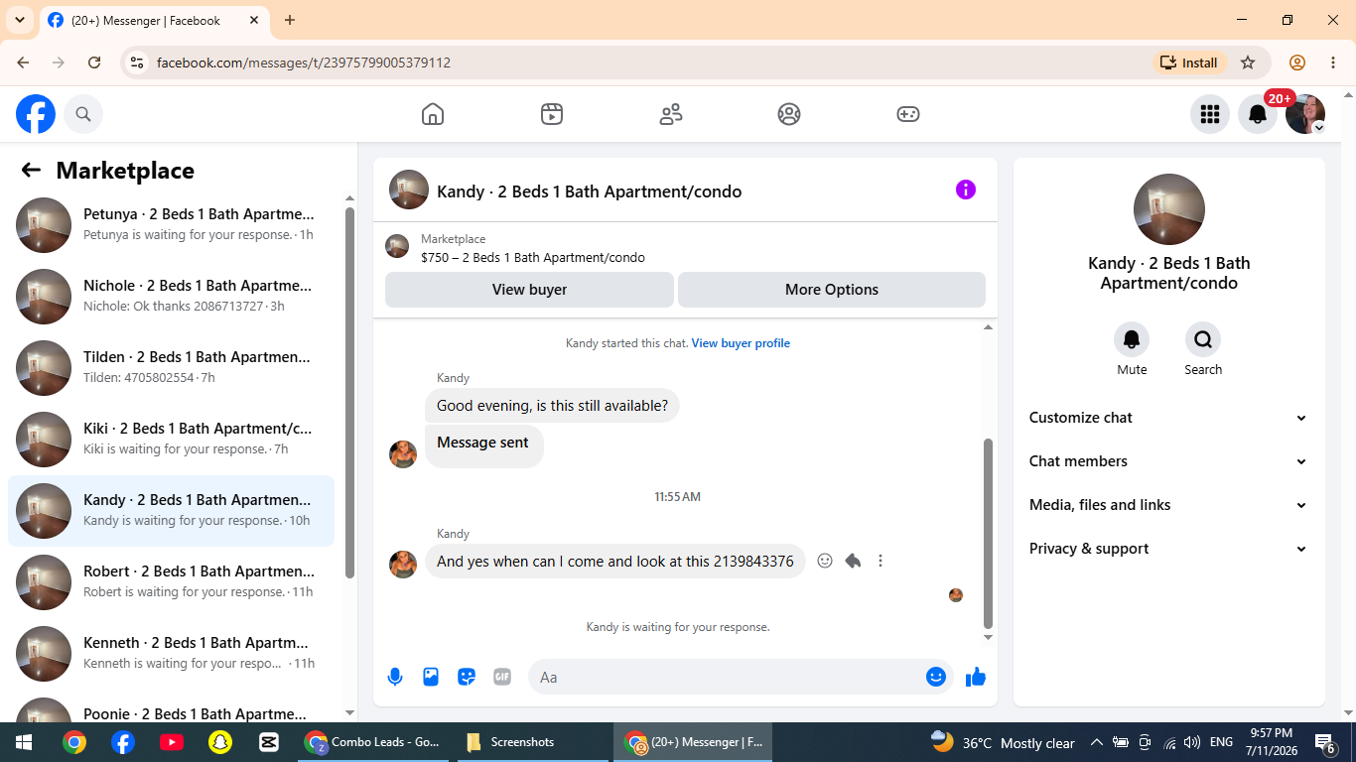
Task: Open the Facebook home logo
Action: pos(36,114)
